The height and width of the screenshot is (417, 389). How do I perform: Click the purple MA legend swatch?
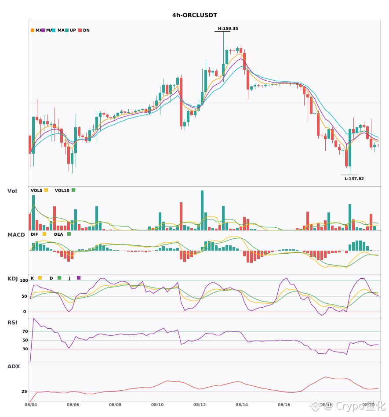coord(43,30)
